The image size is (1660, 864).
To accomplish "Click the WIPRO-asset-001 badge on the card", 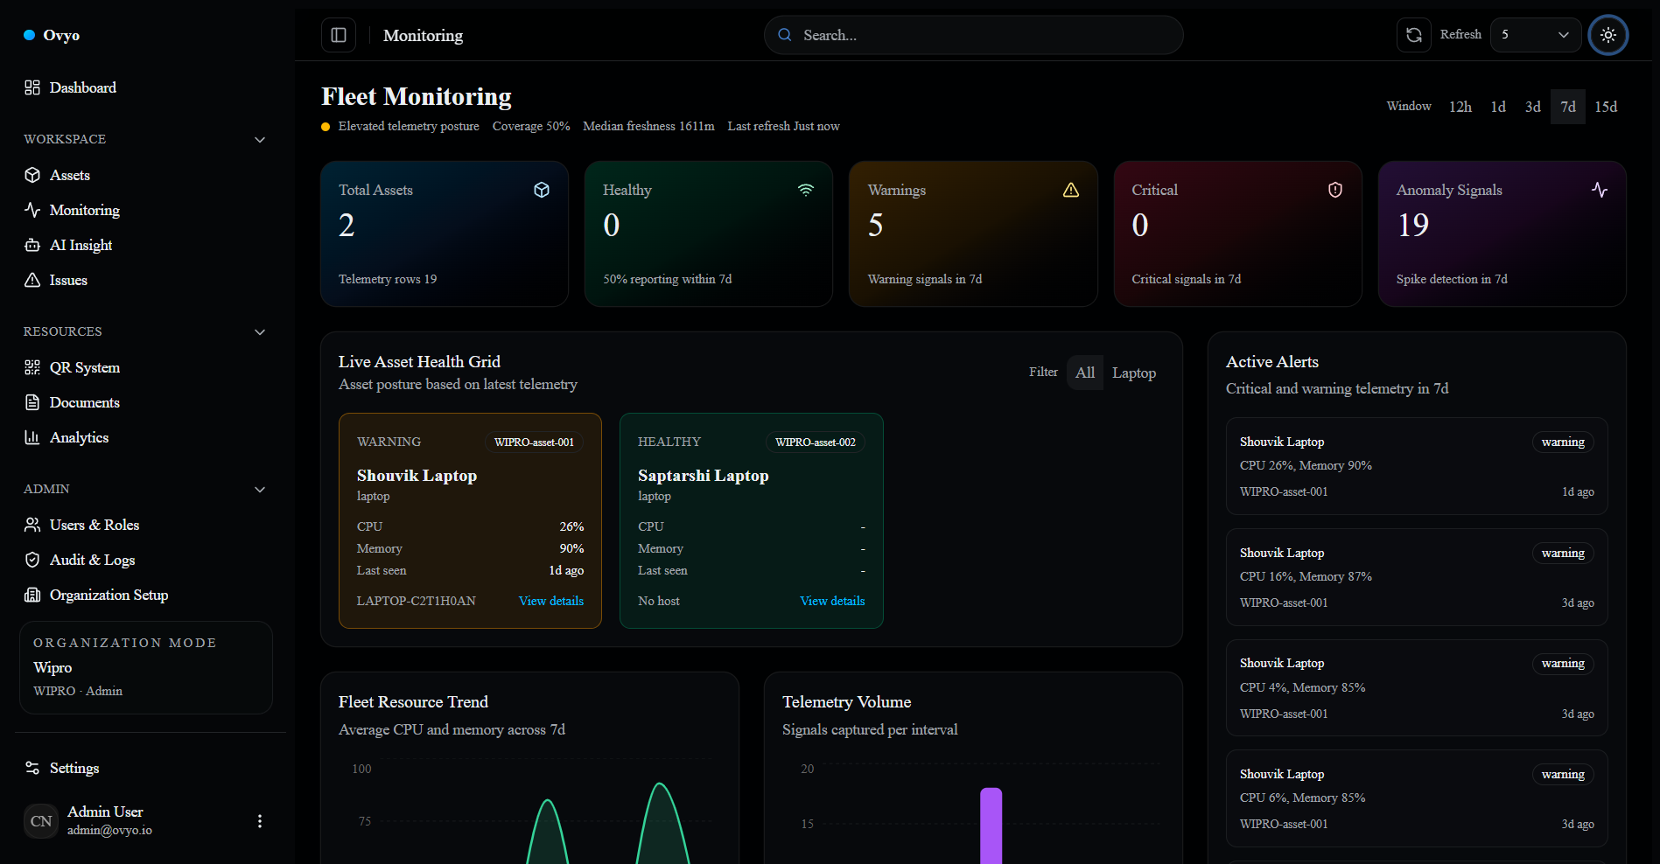I will click(x=534, y=442).
